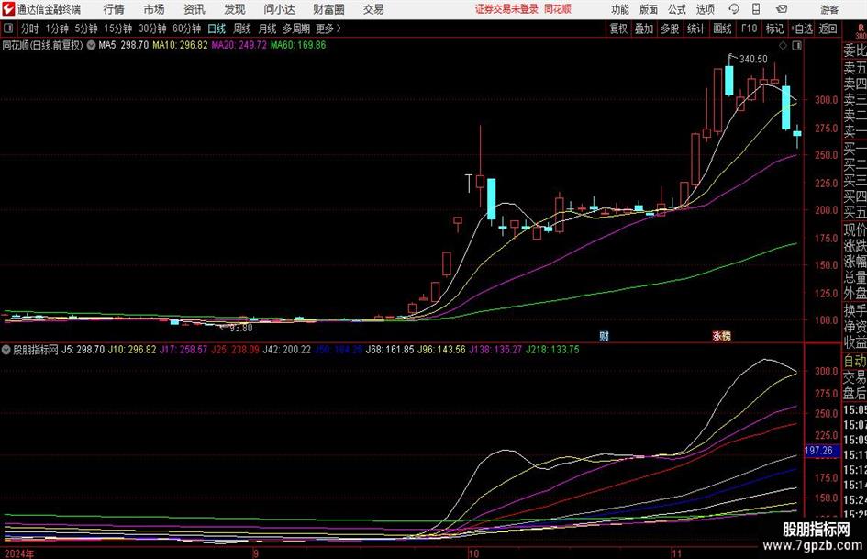This screenshot has height=559, width=867.
Task: Expand the indicator dropdown beside 同花顺(日线.前复权)
Action: pos(91,45)
